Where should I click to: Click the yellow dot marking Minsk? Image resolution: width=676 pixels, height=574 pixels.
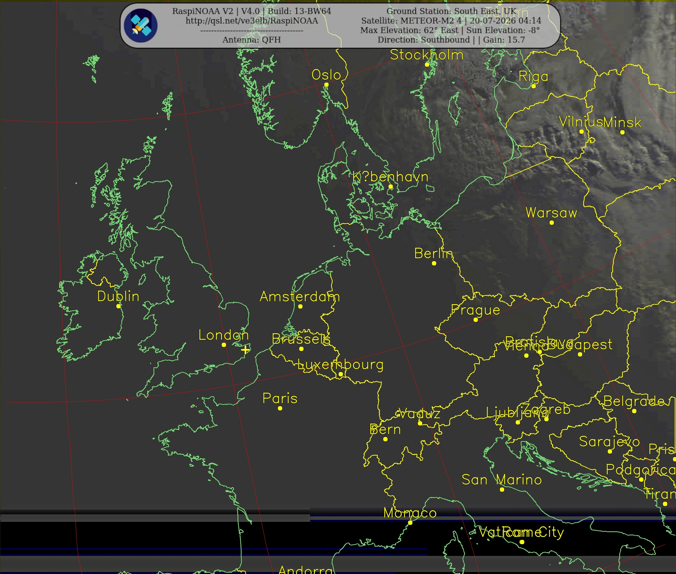coord(622,132)
